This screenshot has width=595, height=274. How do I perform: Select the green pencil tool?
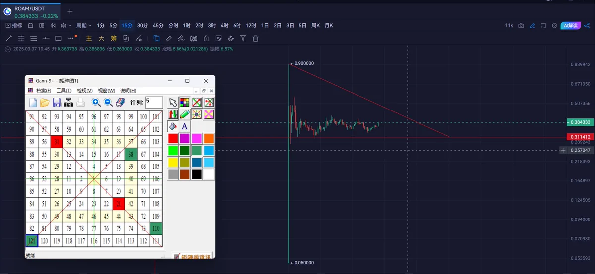click(x=184, y=114)
